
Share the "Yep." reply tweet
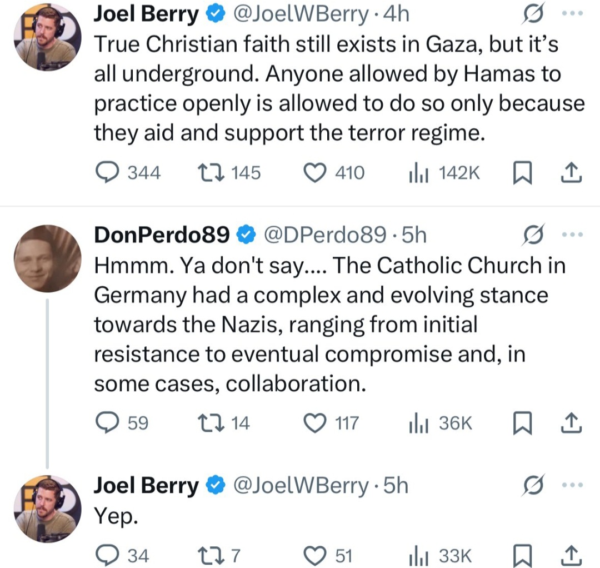[571, 556]
